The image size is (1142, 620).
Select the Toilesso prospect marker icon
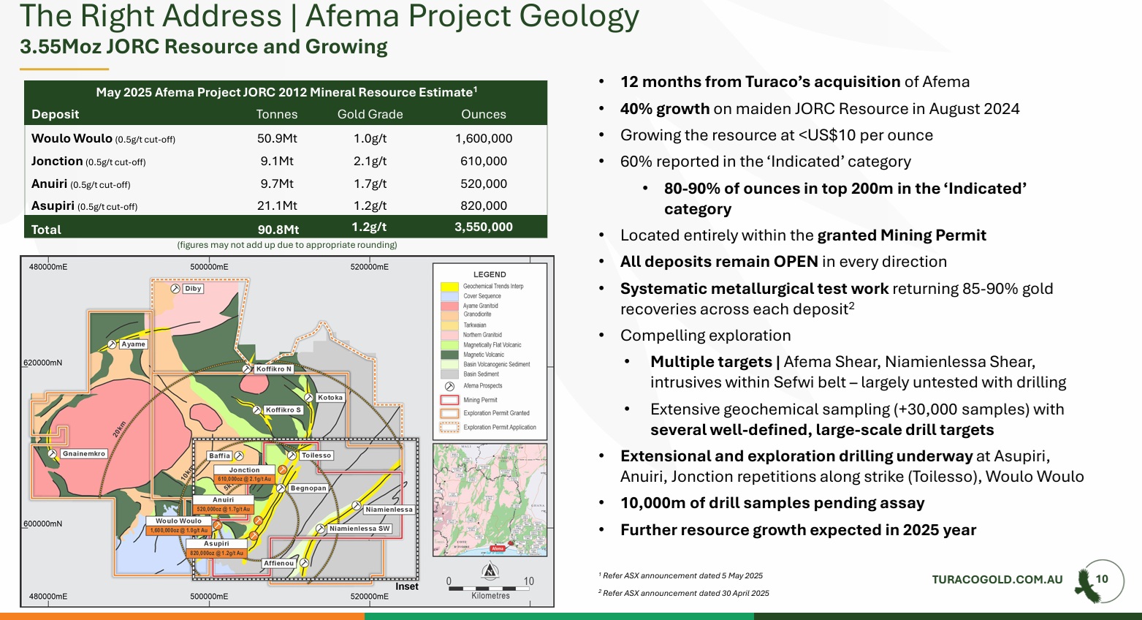(x=292, y=455)
